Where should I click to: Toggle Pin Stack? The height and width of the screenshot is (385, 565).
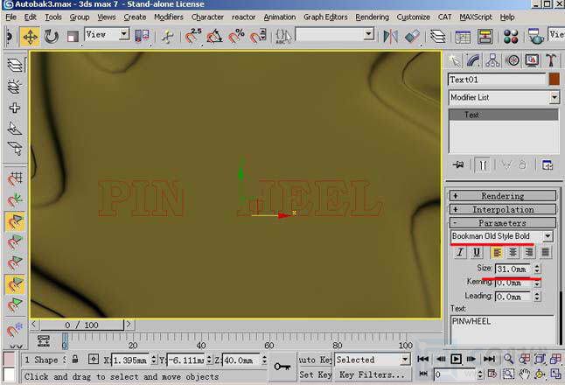pos(458,165)
